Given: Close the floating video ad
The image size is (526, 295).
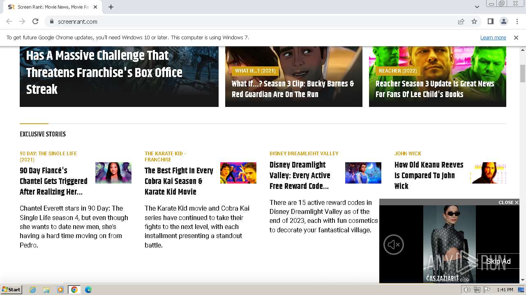Looking at the screenshot, I should point(509,202).
